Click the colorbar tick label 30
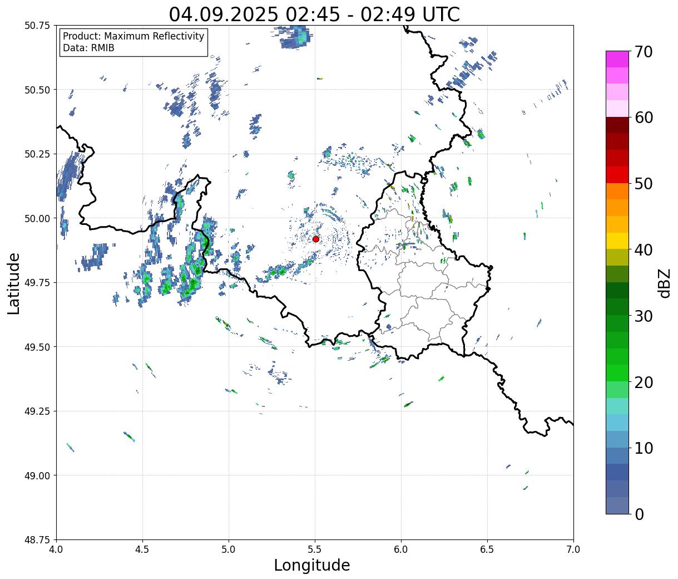 click(643, 316)
